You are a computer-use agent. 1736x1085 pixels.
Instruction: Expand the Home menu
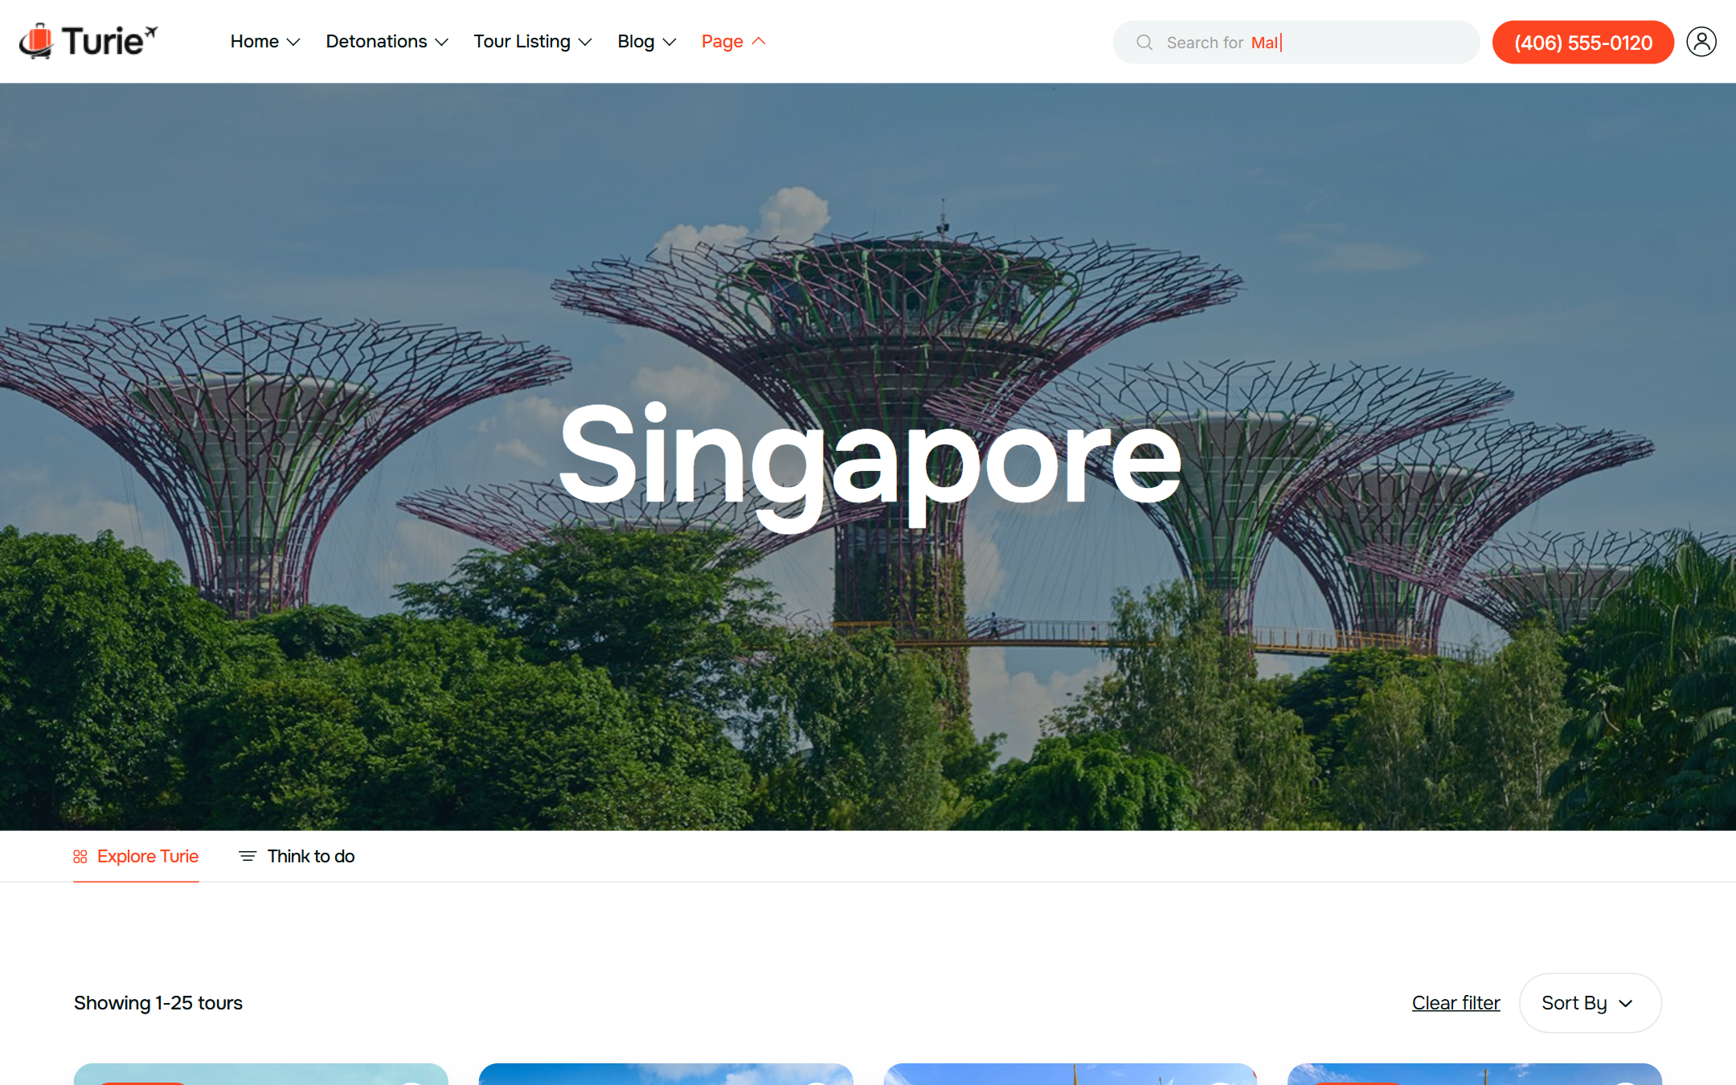click(x=265, y=42)
